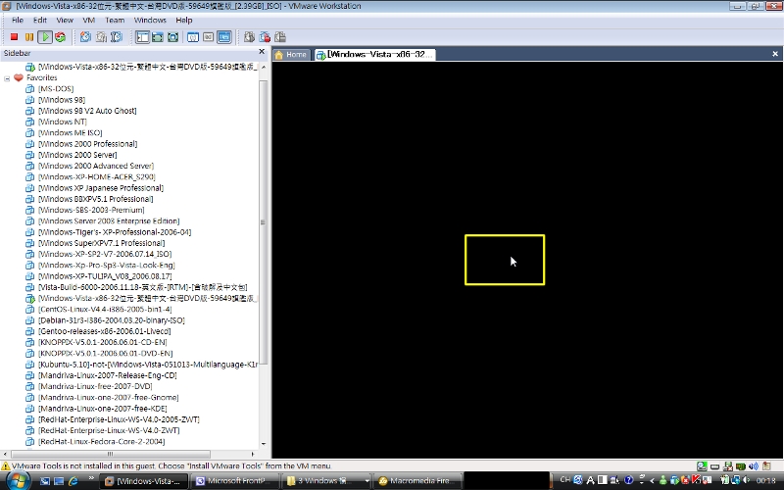Collapse the Favorites tree node
Screen dimensions: 784x490
(x=7, y=78)
